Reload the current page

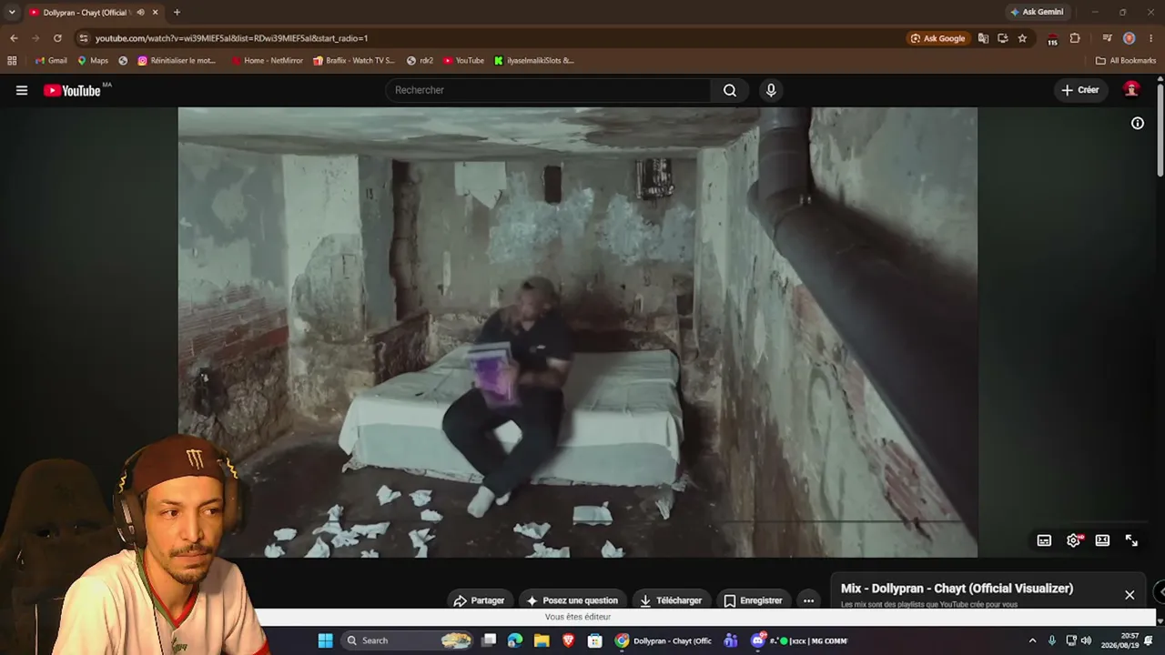coord(57,38)
